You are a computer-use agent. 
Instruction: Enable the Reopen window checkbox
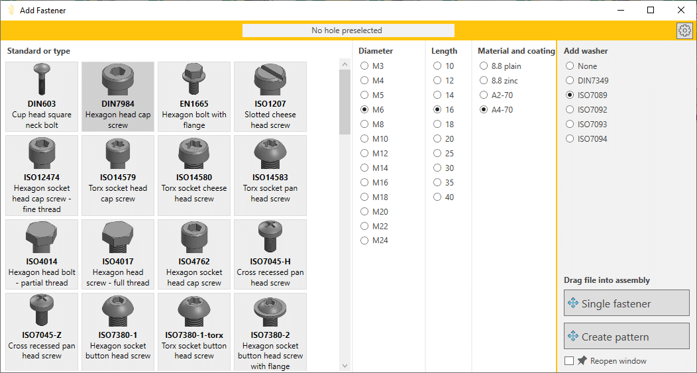[x=569, y=361]
